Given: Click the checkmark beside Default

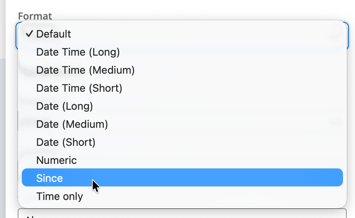Looking at the screenshot, I should (30, 34).
